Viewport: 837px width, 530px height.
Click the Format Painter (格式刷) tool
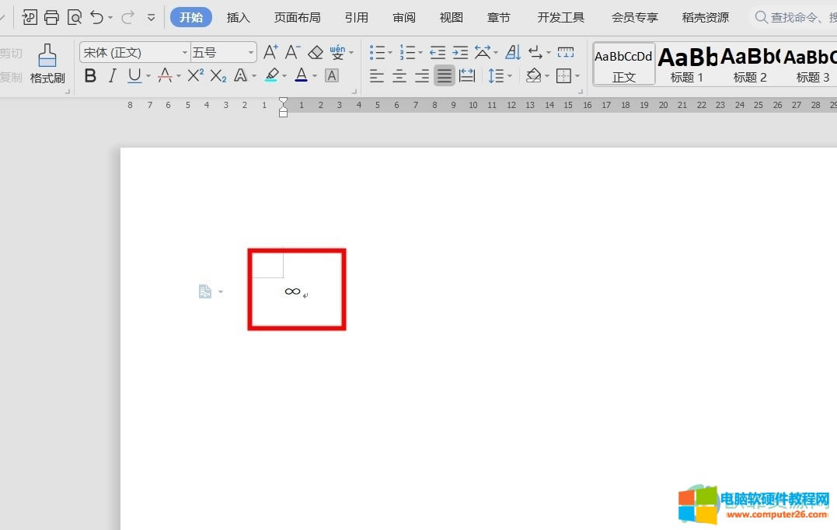47,64
